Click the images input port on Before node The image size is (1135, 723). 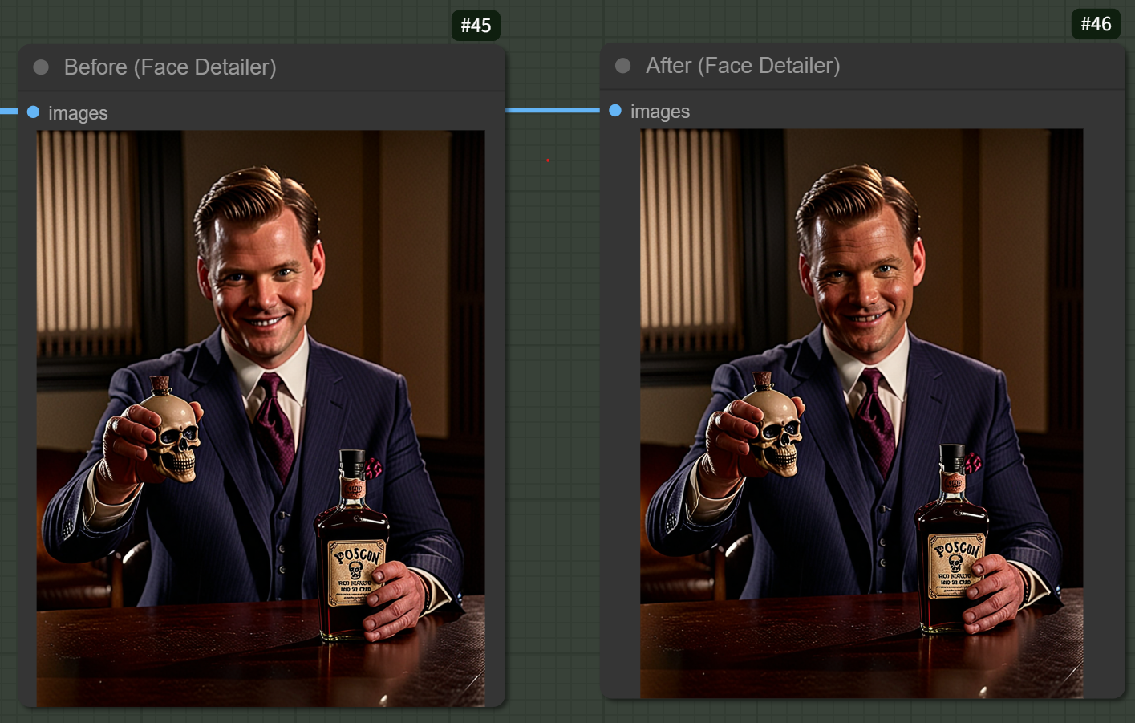[x=34, y=112]
